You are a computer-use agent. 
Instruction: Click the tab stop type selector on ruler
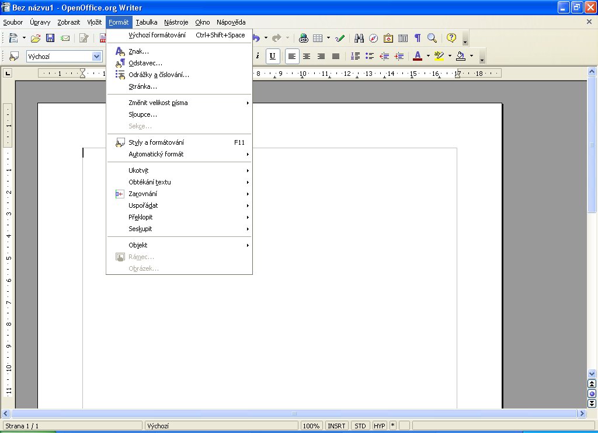(x=8, y=73)
